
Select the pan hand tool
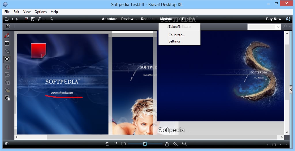(167, 144)
